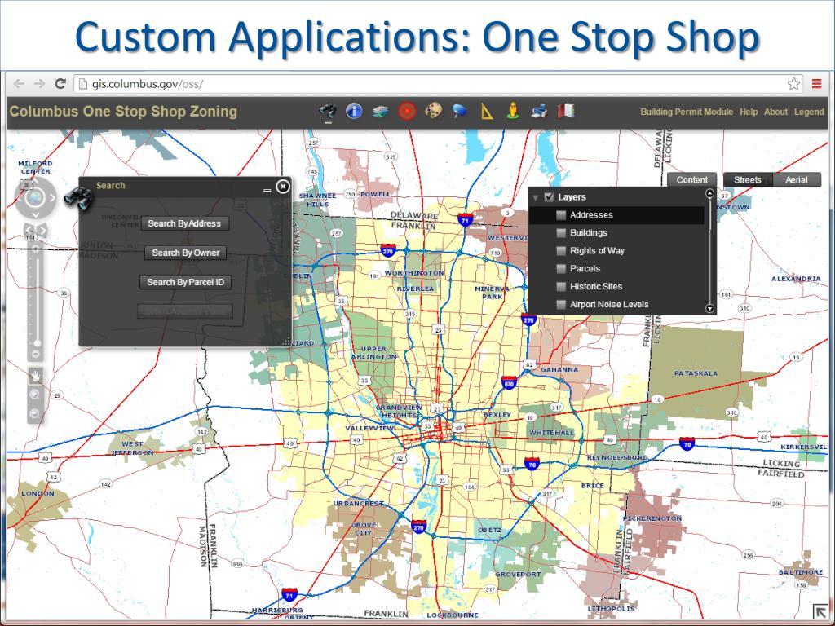This screenshot has width=835, height=626.
Task: Collapse the Layers tree triangle
Action: click(x=536, y=197)
